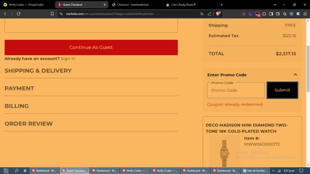Open Windows taskbar search
The width and height of the screenshot is (310, 174).
[16, 171]
